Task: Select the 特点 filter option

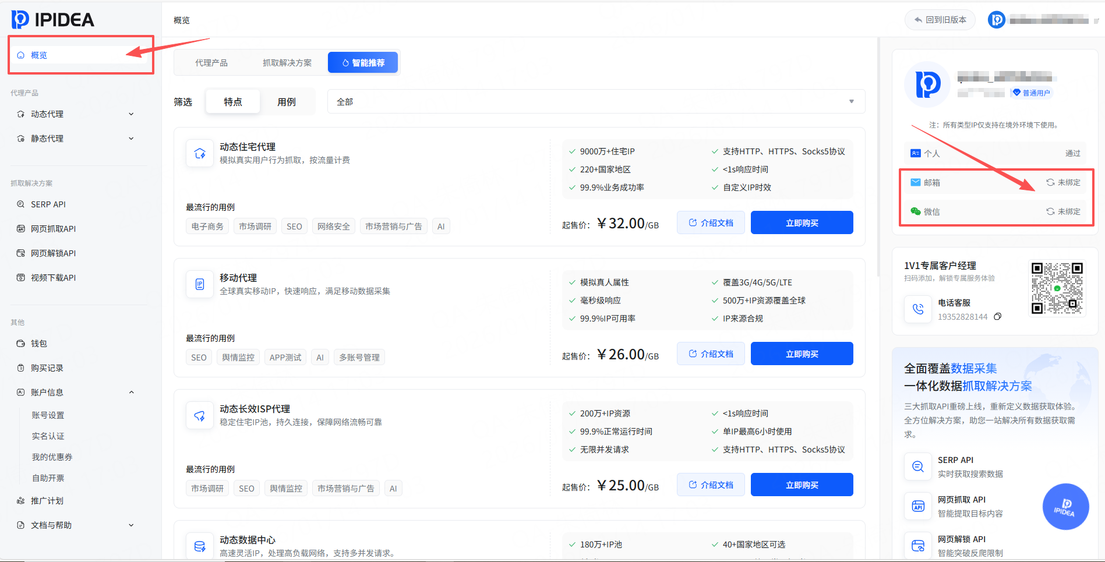Action: [x=232, y=102]
